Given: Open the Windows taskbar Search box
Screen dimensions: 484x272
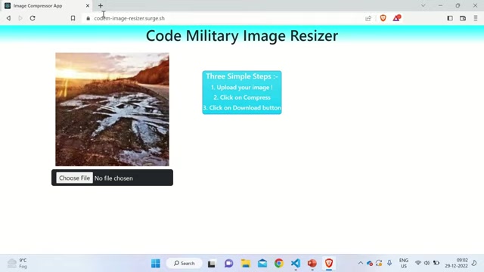Looking at the screenshot, I should [185, 263].
